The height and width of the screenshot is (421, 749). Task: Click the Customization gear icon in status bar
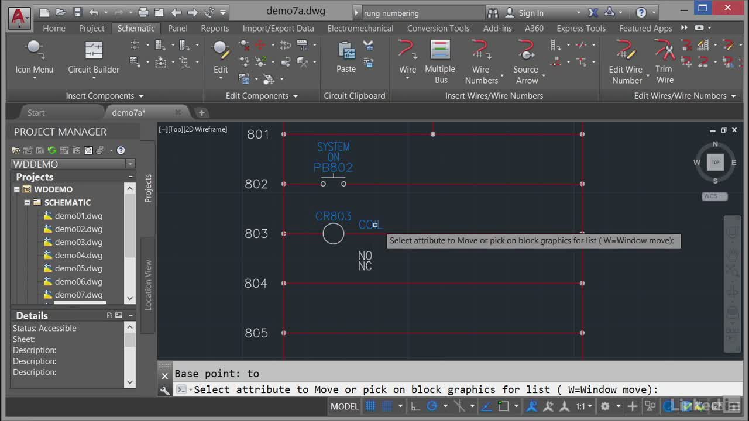click(605, 406)
